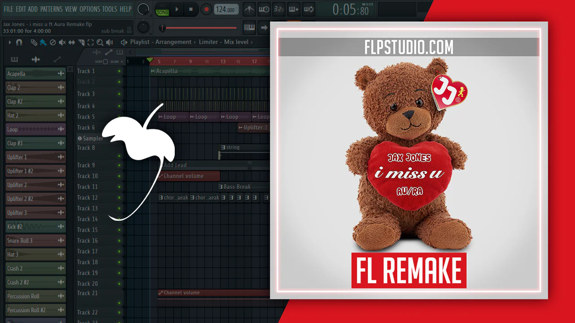Click the metronome icon
Screen dimensions: 575x323
click(249, 9)
